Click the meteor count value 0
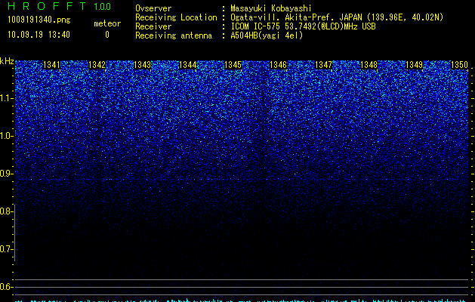The height and width of the screenshot is (302, 475). pos(107,35)
